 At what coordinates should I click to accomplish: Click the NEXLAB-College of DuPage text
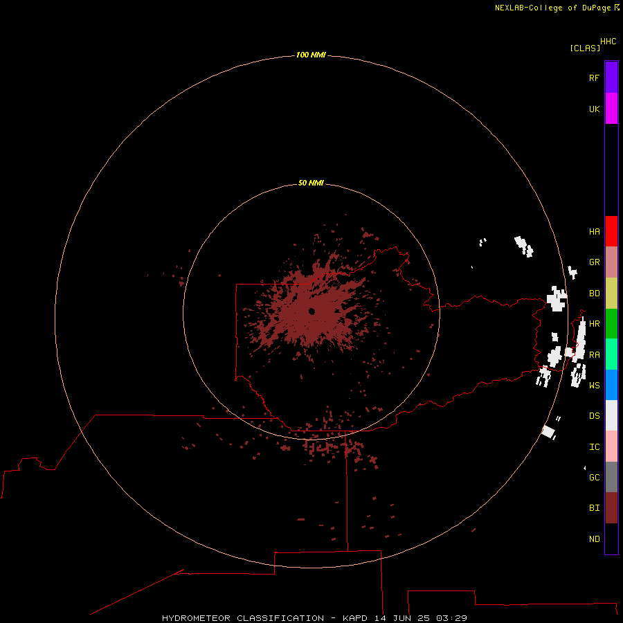click(554, 8)
